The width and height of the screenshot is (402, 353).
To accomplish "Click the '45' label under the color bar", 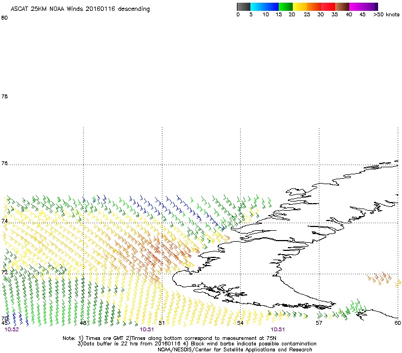I will click(362, 15).
